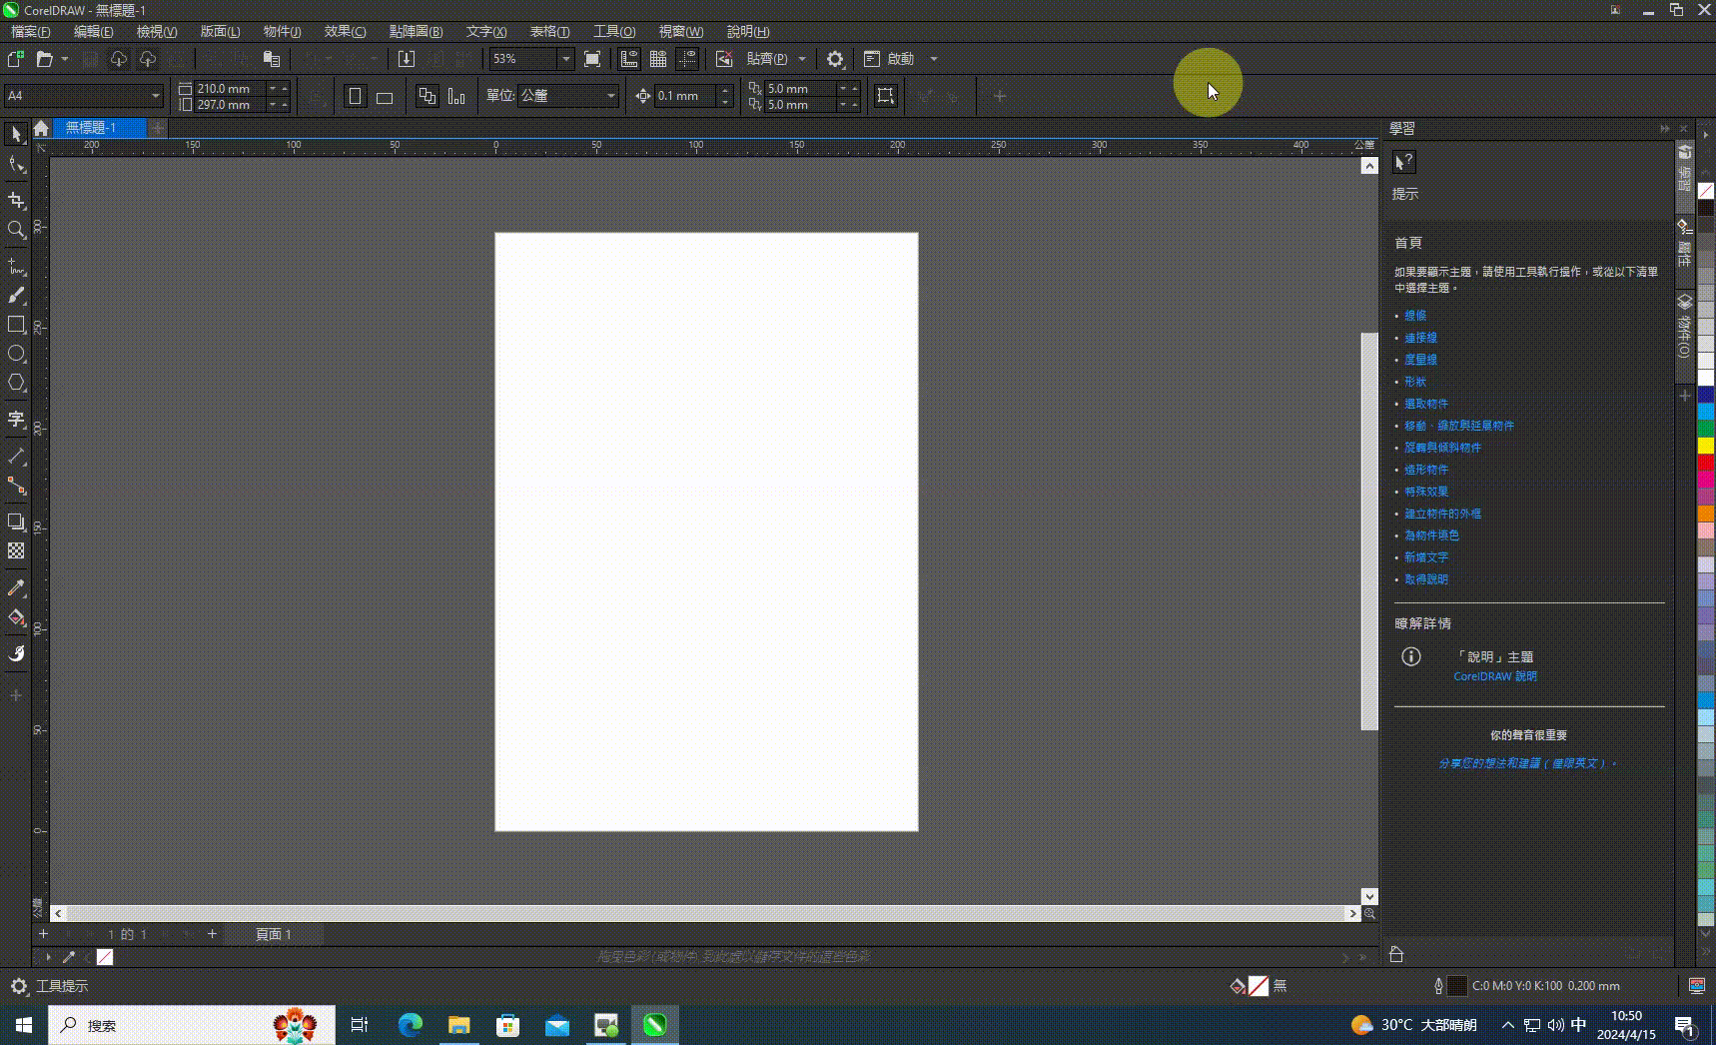
Task: Select the 頁面 1 page tab
Action: tap(274, 934)
